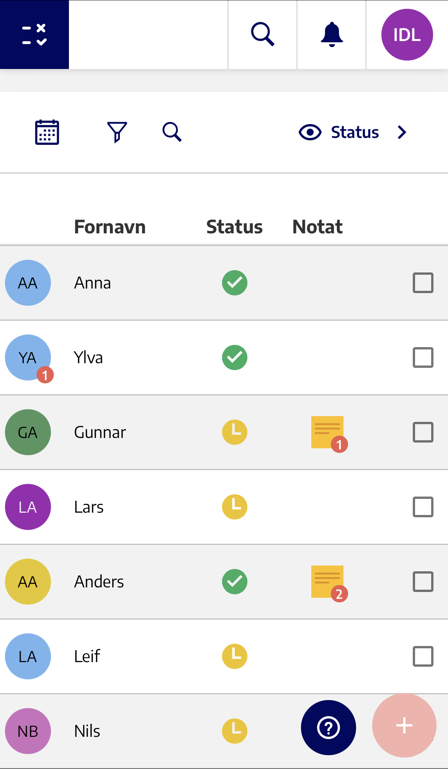Select the checkbox in Lars' row
Image resolution: width=448 pixels, height=769 pixels.
click(x=423, y=507)
